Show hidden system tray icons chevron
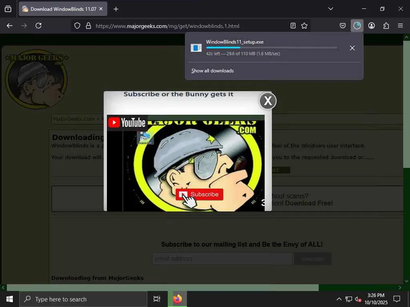The width and height of the screenshot is (410, 307). click(x=339, y=299)
